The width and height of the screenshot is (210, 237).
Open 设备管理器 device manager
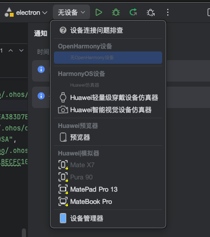tap(108, 218)
